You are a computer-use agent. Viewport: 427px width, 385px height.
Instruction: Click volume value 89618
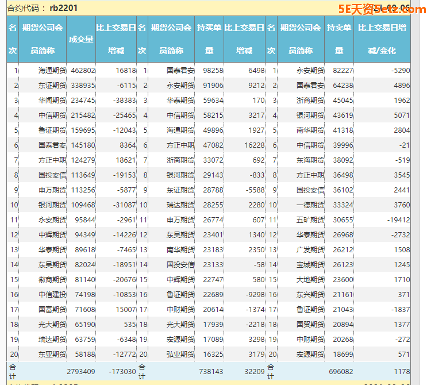point(85,250)
